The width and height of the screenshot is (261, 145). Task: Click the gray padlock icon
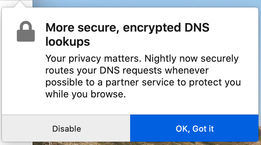(x=26, y=31)
